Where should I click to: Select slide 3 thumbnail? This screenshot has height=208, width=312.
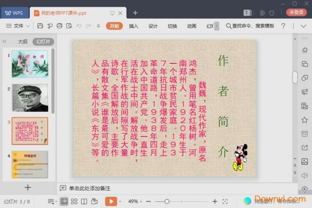click(x=30, y=131)
